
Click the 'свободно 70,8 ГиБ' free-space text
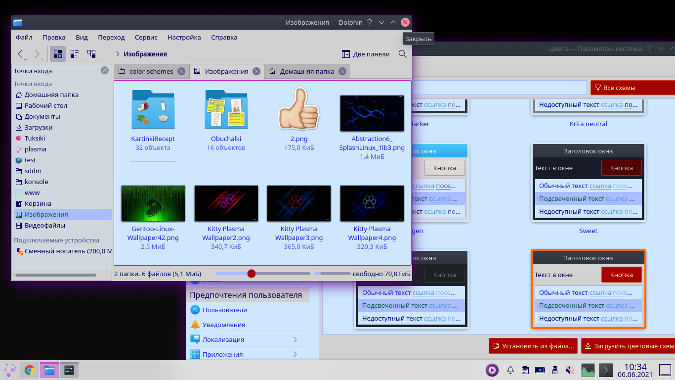pyautogui.click(x=381, y=274)
